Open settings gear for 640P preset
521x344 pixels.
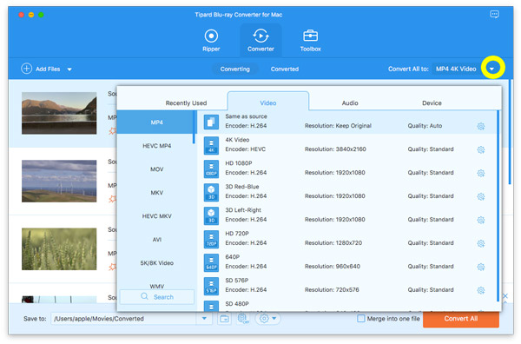[x=480, y=267]
